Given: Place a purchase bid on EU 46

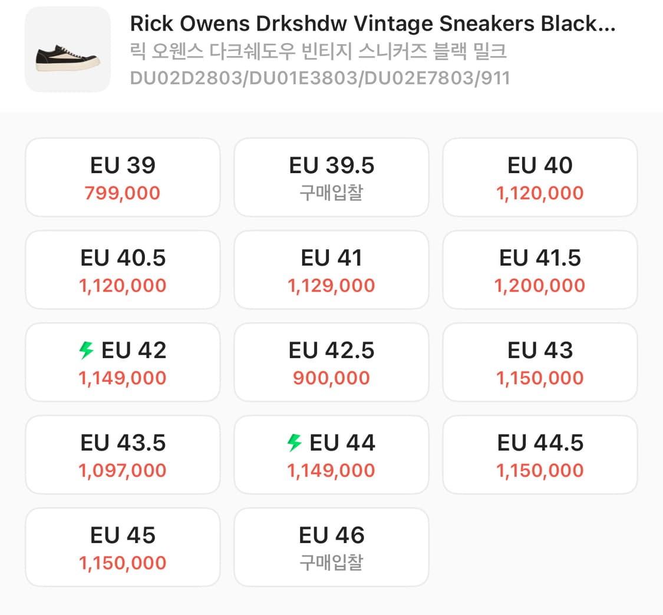Looking at the screenshot, I should point(331,547).
